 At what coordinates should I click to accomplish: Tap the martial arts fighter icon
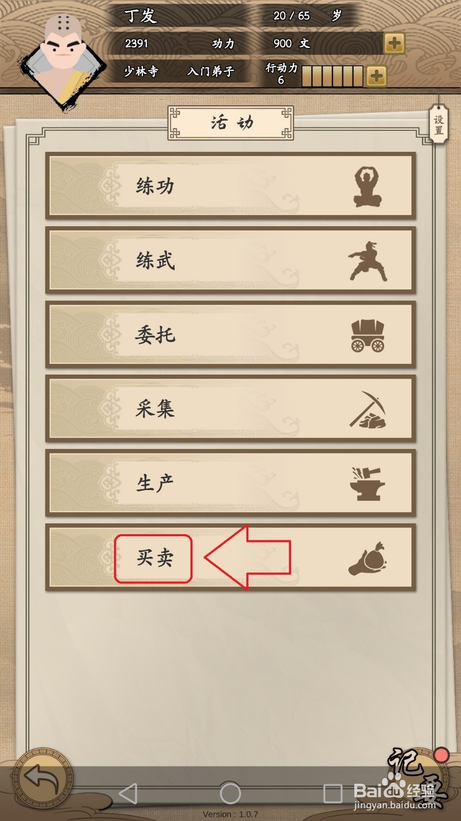coord(367,261)
